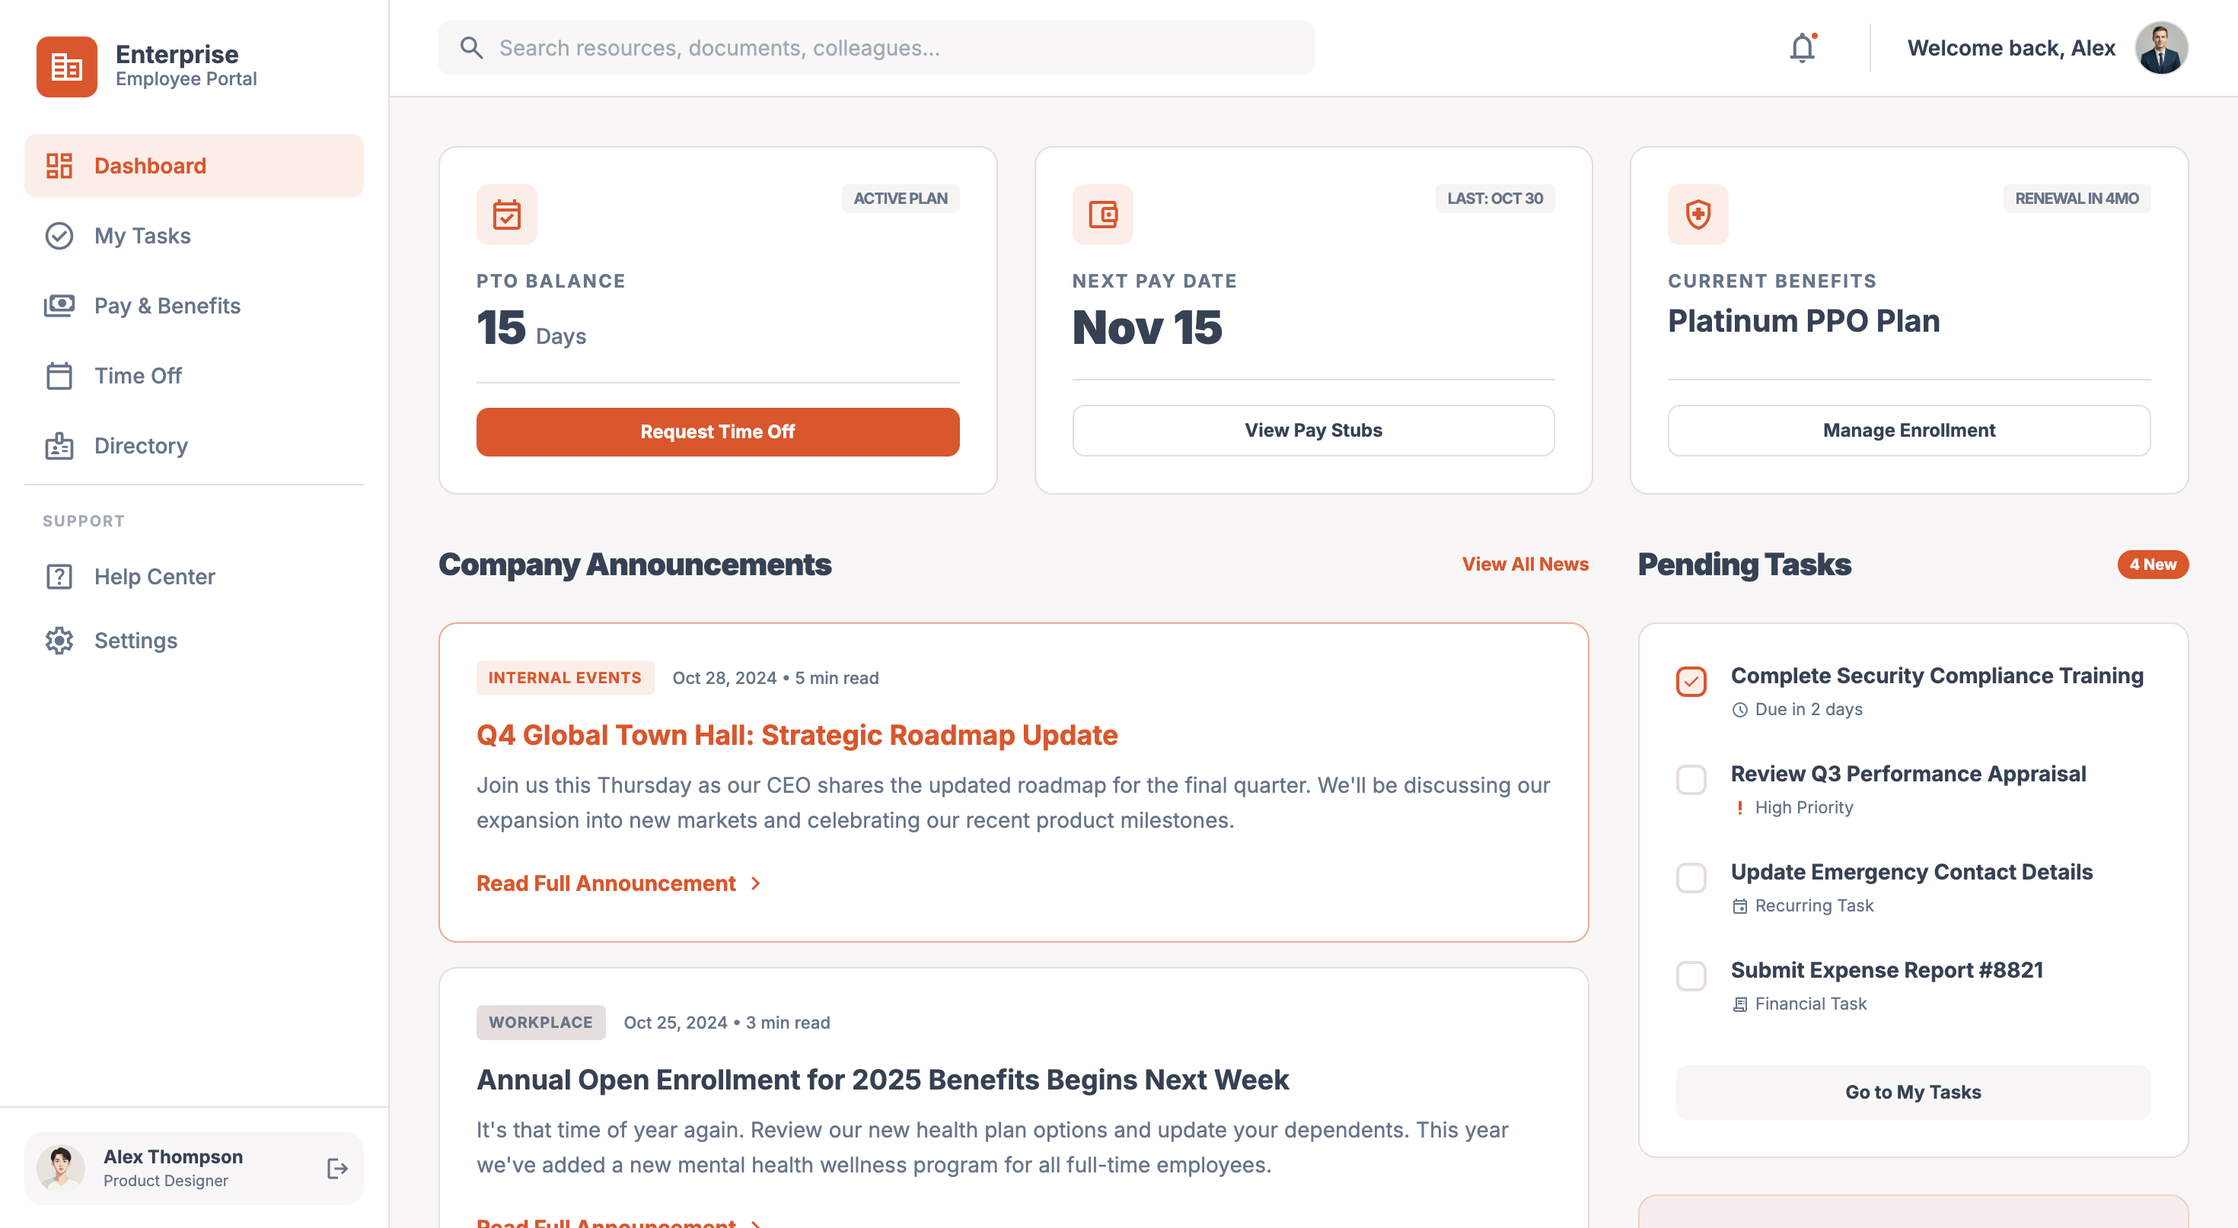
Task: Click the Request Time Off button
Action: (x=717, y=431)
